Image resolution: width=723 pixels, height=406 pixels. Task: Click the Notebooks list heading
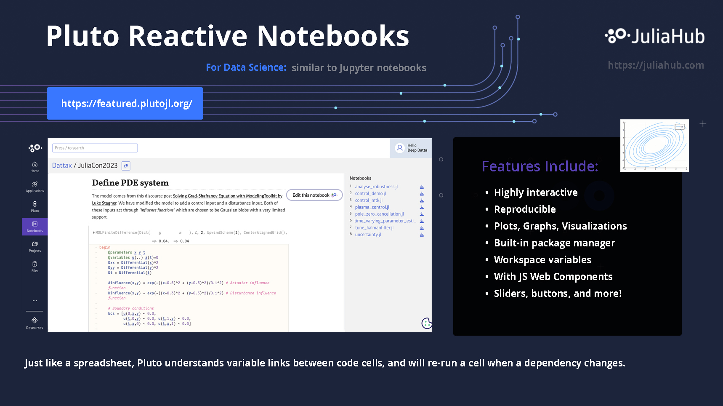[360, 178]
